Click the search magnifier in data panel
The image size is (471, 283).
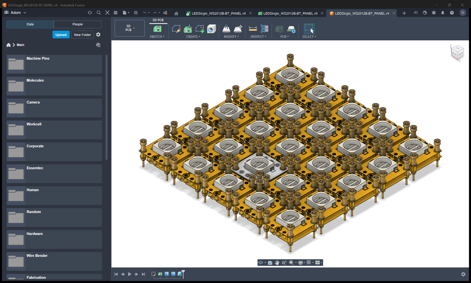[99, 13]
